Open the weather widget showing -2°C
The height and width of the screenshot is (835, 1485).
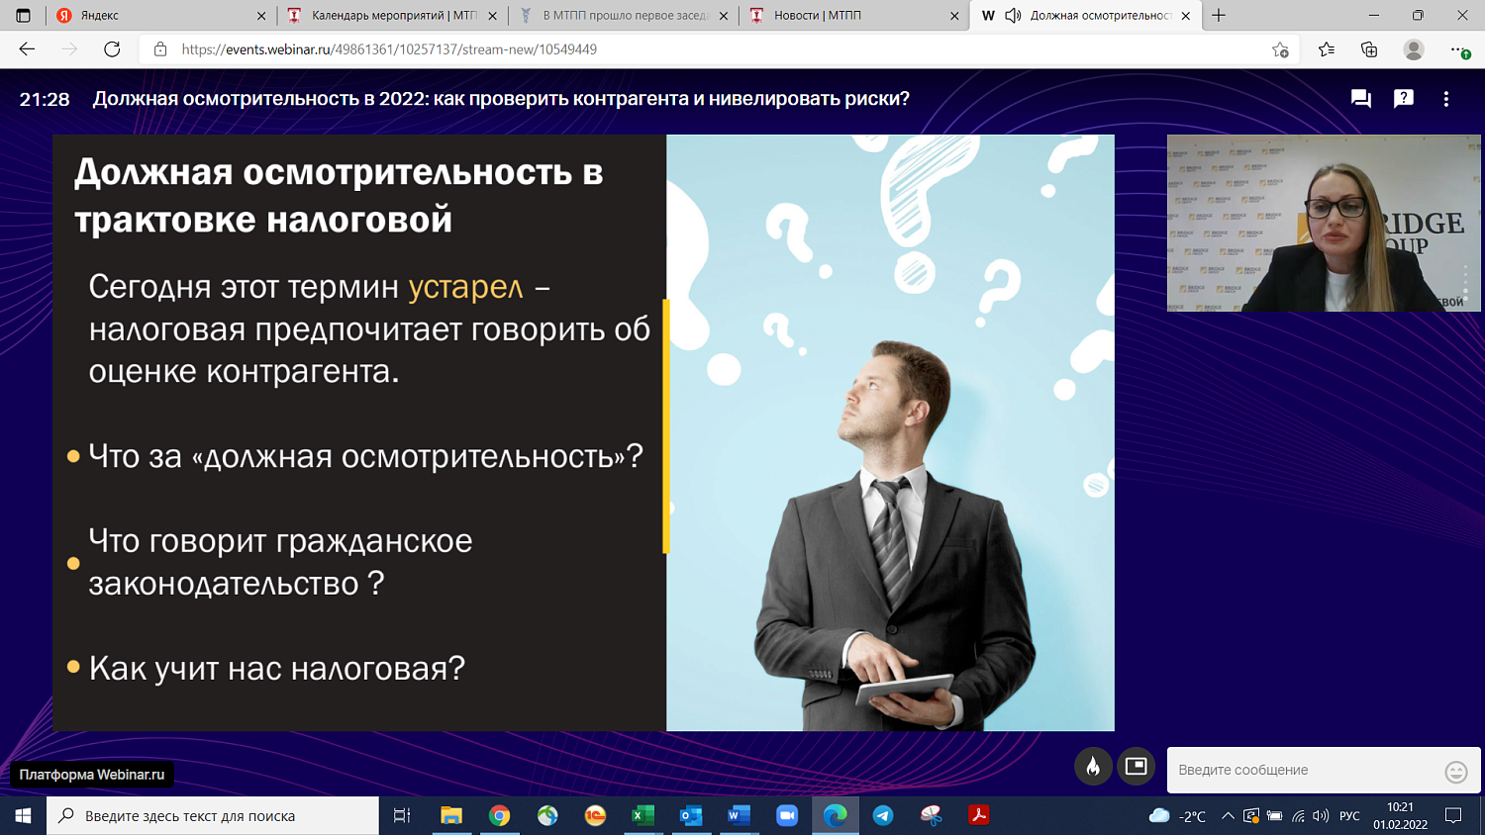pos(1177,816)
